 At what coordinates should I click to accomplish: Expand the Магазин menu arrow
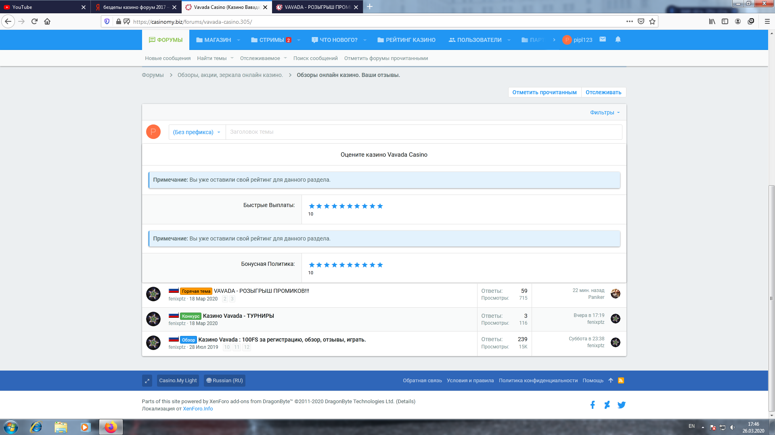click(x=239, y=40)
